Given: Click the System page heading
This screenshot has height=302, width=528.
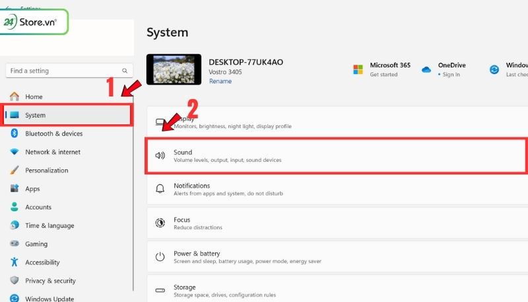Looking at the screenshot, I should click(168, 32).
